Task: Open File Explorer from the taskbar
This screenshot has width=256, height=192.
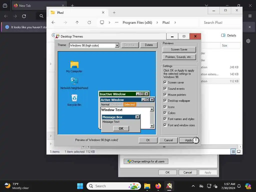Action: tap(147, 186)
